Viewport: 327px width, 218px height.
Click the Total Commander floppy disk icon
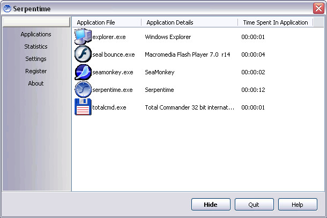pos(83,107)
